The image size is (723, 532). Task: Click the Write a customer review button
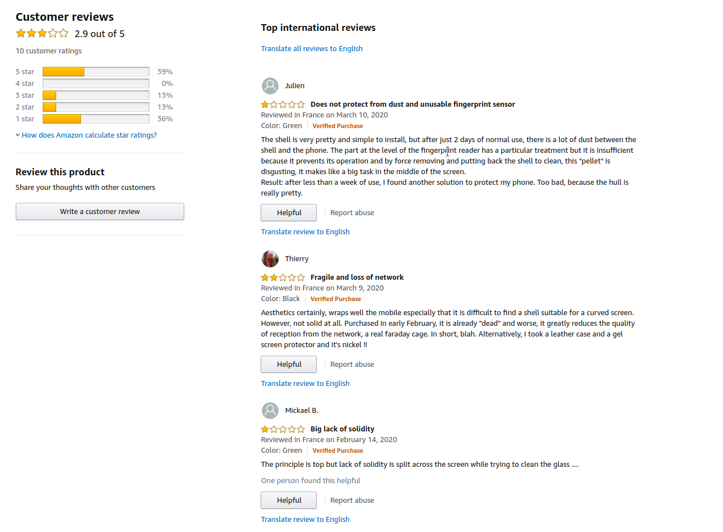pos(100,212)
